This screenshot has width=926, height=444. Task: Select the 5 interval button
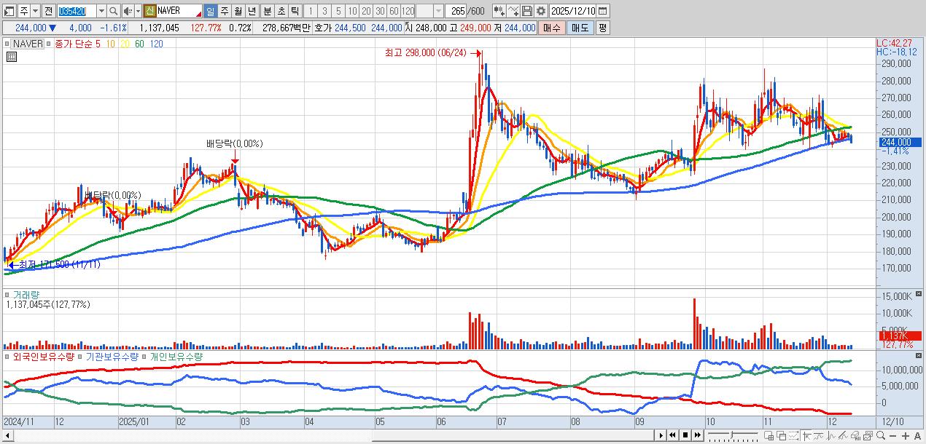[338, 11]
